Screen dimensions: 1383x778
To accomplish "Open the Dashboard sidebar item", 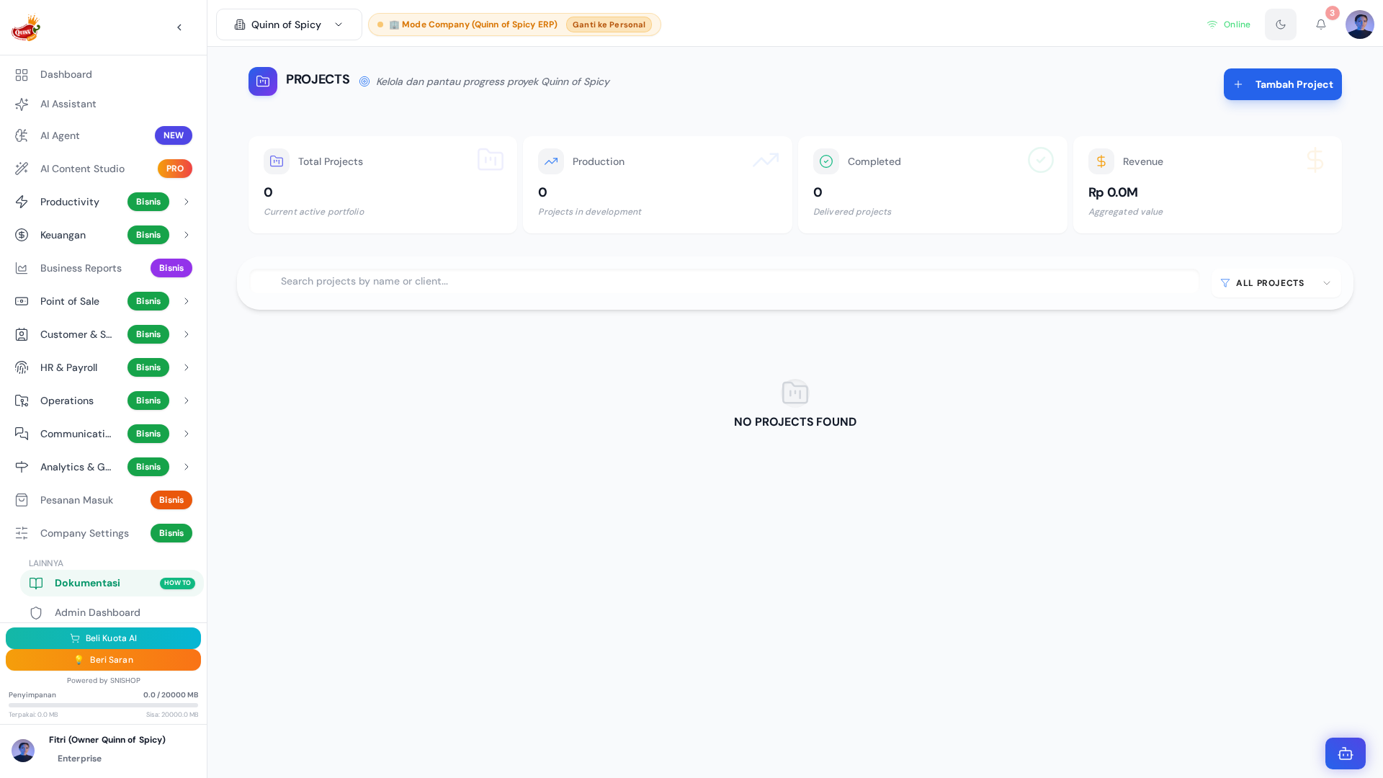I will [x=103, y=75].
